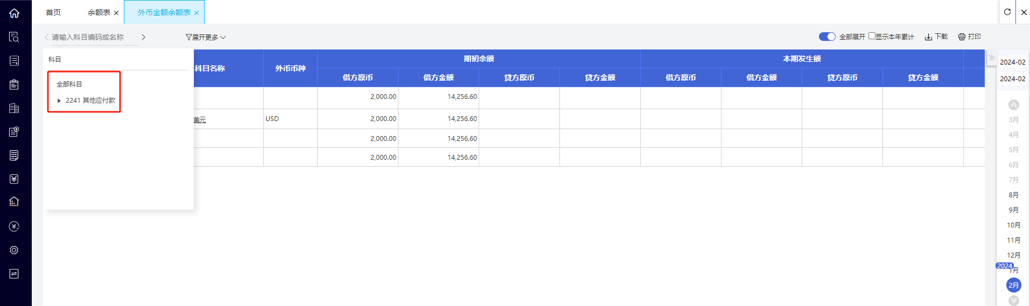Screen dimensions: 1030x306
Task: Toggle the 全部展开 switch
Action: [x=827, y=37]
